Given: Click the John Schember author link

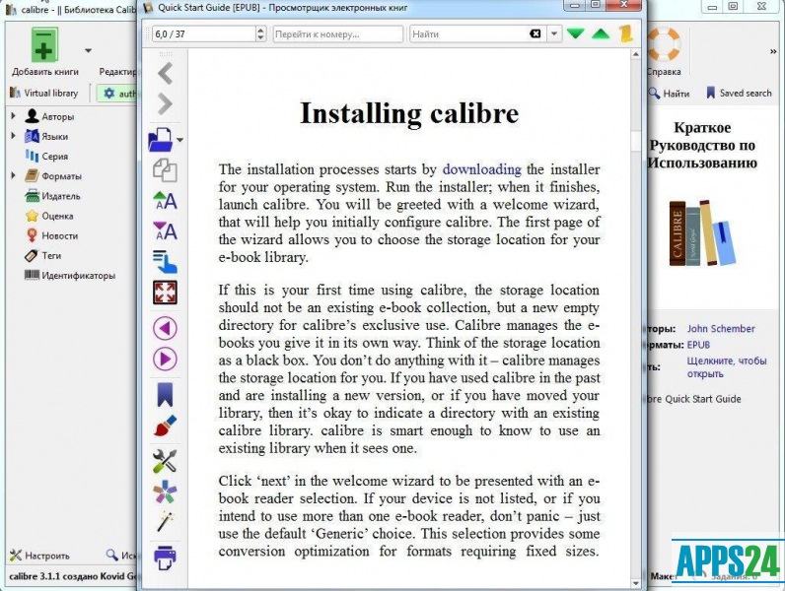Looking at the screenshot, I should pos(721,329).
